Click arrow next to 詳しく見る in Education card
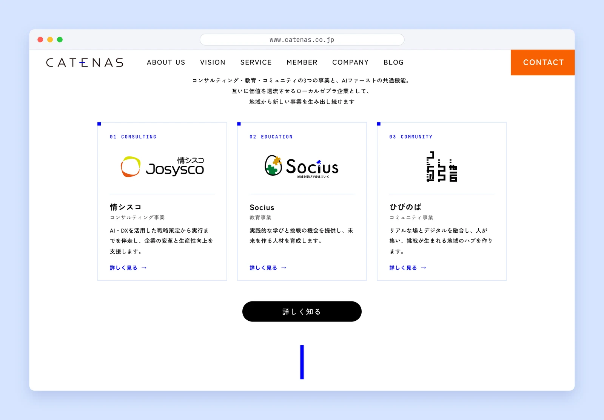This screenshot has height=420, width=604. pos(284,268)
